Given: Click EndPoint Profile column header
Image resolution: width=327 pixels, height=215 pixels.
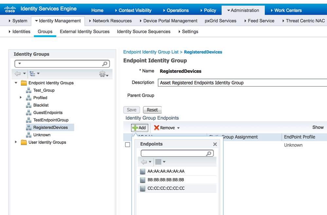Looking at the screenshot, I should point(300,137).
